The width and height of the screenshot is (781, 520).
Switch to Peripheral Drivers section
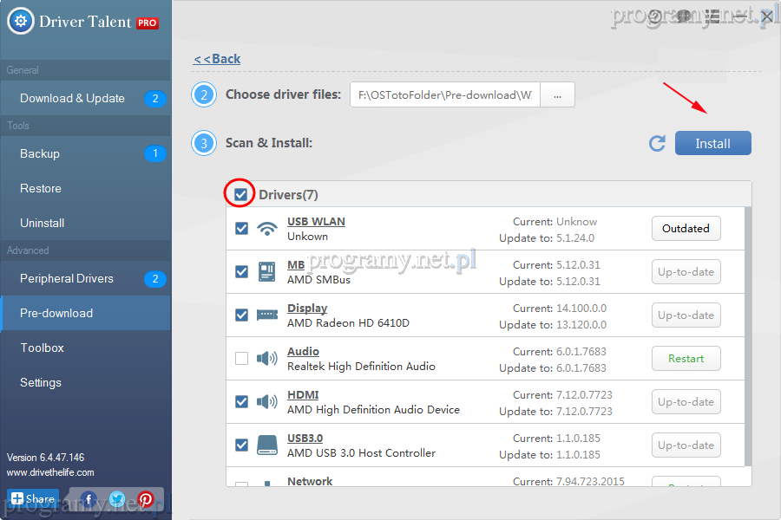pyautogui.click(x=67, y=279)
